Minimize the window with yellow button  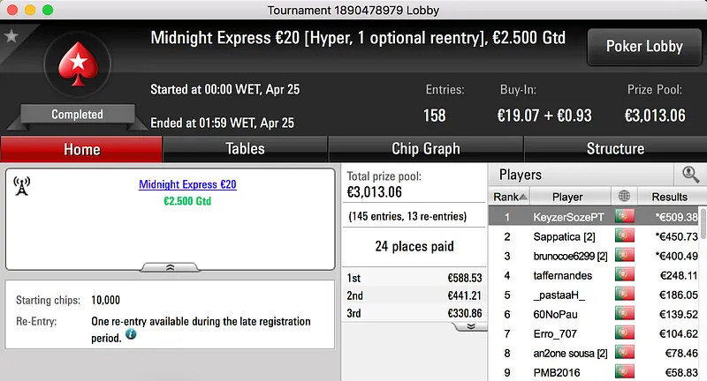[x=29, y=10]
